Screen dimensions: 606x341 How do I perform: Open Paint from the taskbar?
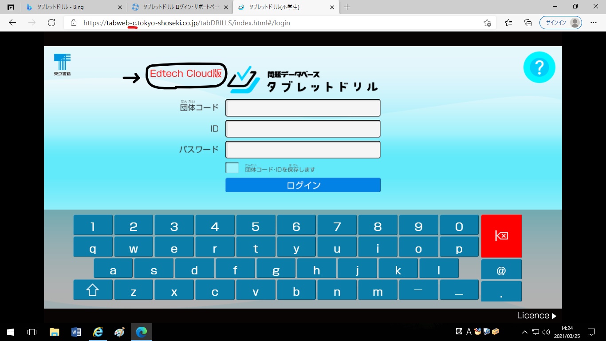(119, 332)
